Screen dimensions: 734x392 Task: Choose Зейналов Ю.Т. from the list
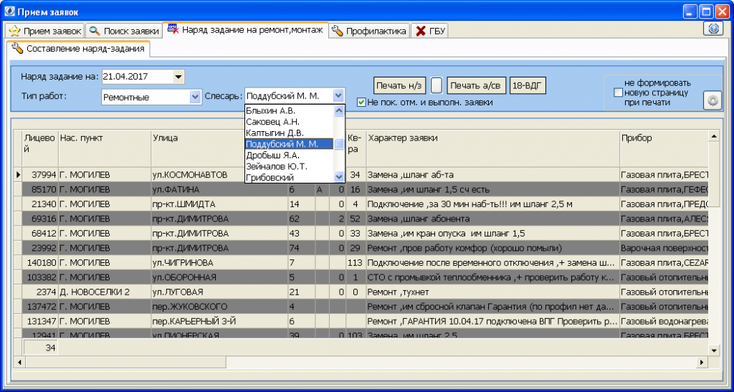point(289,166)
